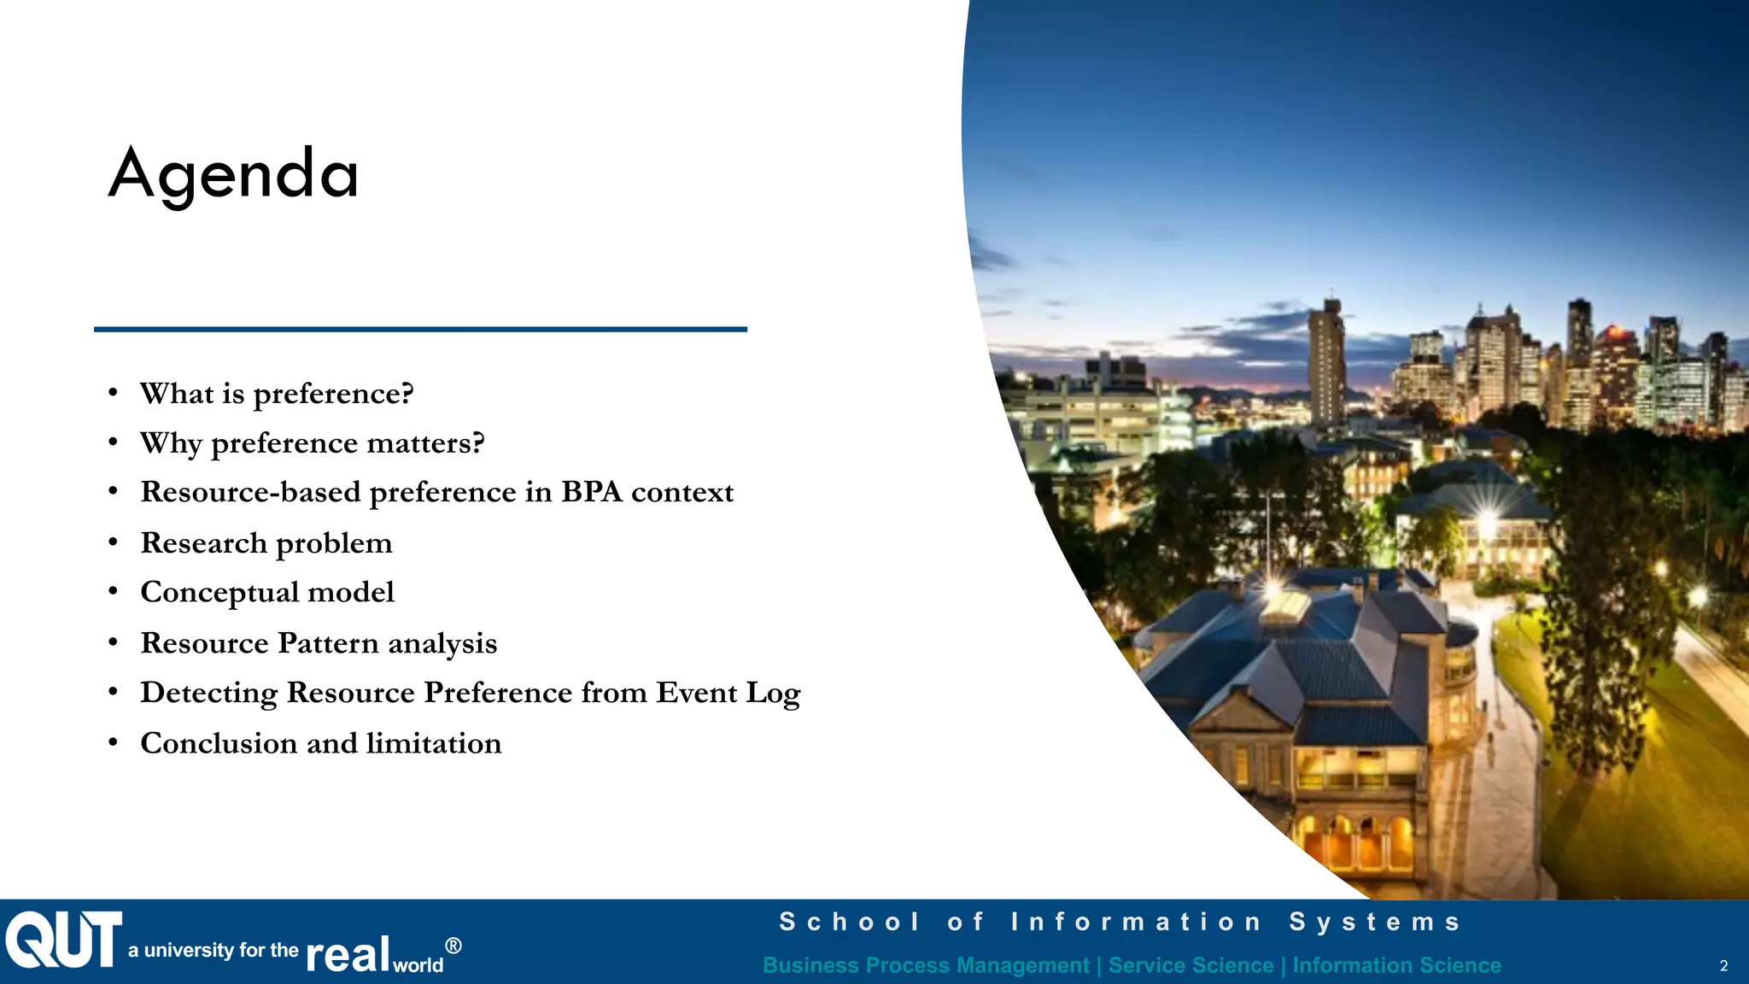Click 'Resource Pattern analysis' bullet

(x=318, y=643)
